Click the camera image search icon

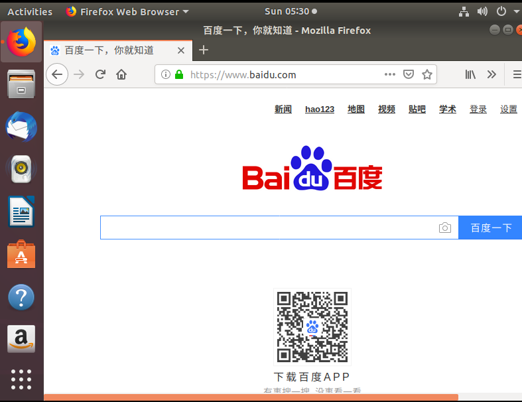coord(445,228)
